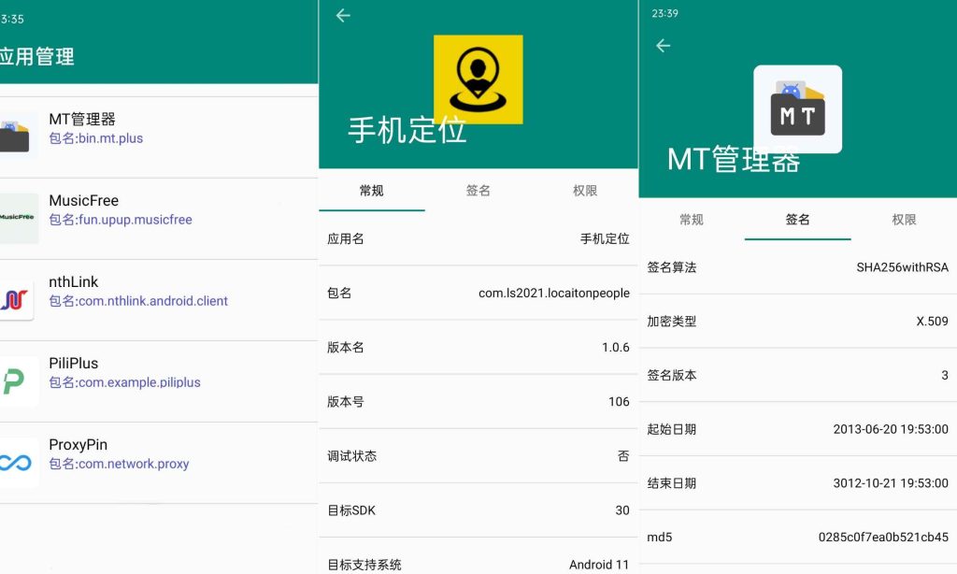Select the 版本名 row label
The image size is (957, 574).
click(x=346, y=348)
